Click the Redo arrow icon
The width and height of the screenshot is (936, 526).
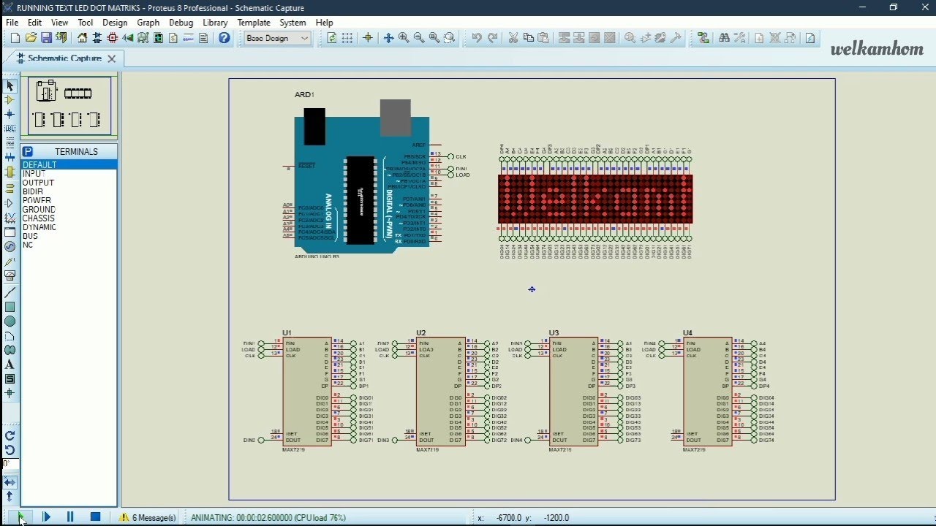pos(492,38)
